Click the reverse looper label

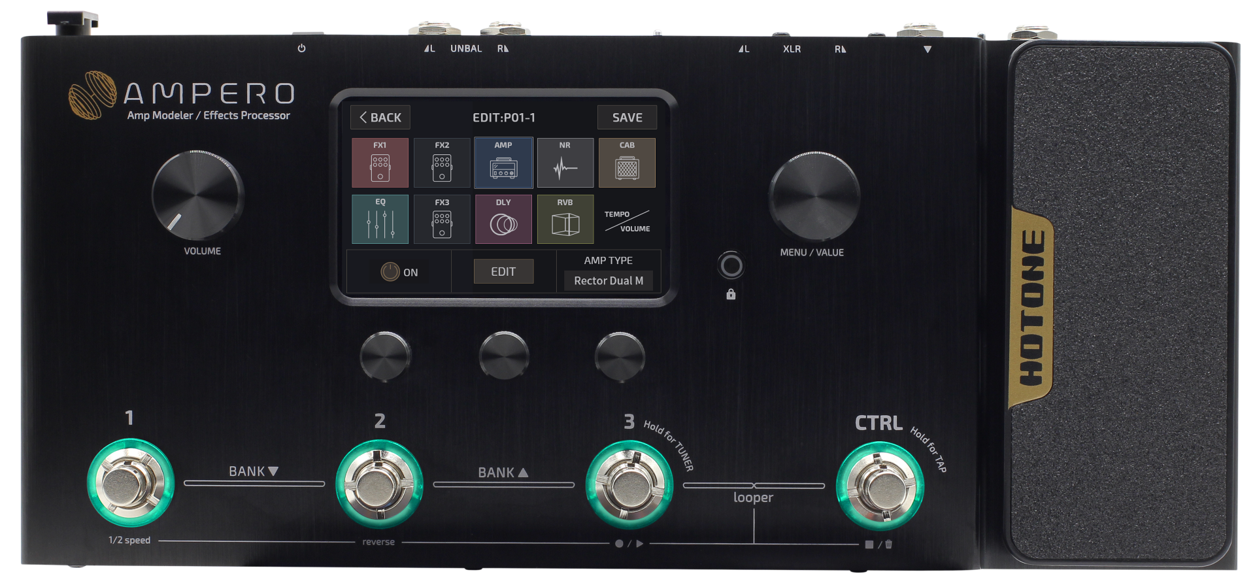[x=378, y=542]
